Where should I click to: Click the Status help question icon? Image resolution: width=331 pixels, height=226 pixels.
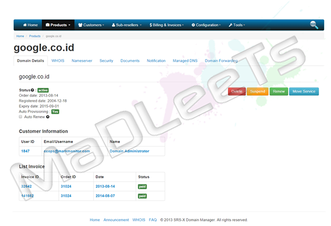click(x=32, y=90)
